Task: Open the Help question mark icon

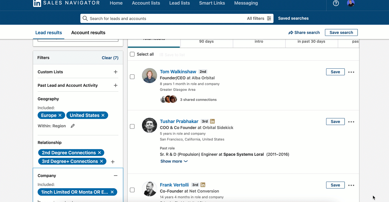Action: point(336,3)
